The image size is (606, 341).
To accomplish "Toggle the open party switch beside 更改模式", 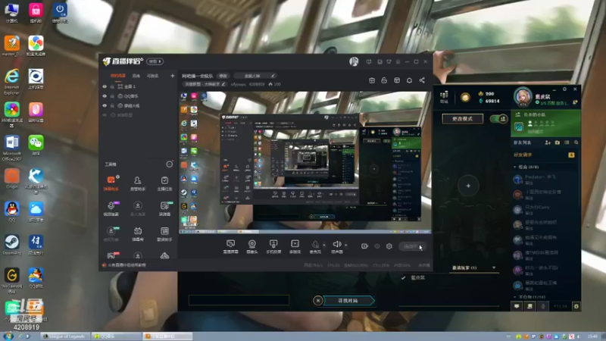I will point(498,119).
